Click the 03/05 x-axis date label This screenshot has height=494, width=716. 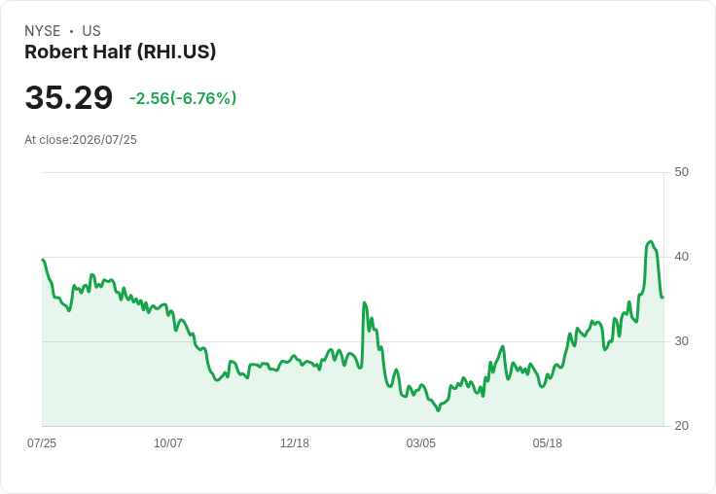click(421, 442)
